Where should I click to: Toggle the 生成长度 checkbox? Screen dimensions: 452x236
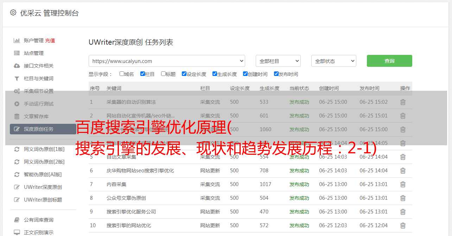pos(215,74)
